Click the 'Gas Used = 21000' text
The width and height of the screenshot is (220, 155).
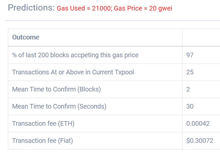(x=84, y=9)
